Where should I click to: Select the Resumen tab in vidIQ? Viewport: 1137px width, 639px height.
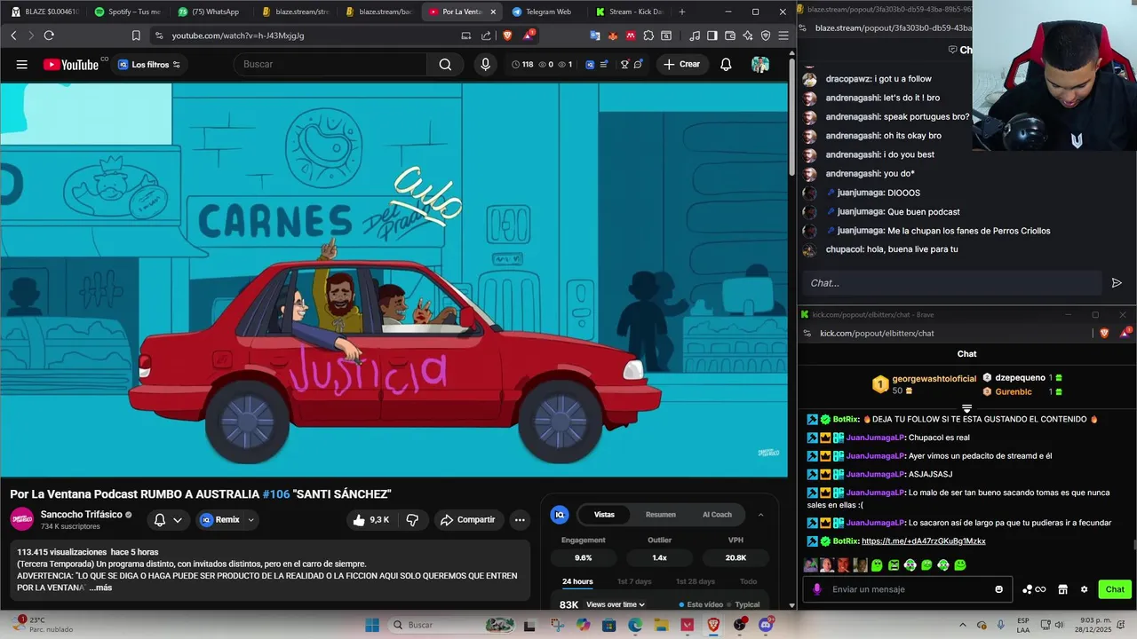click(x=660, y=515)
